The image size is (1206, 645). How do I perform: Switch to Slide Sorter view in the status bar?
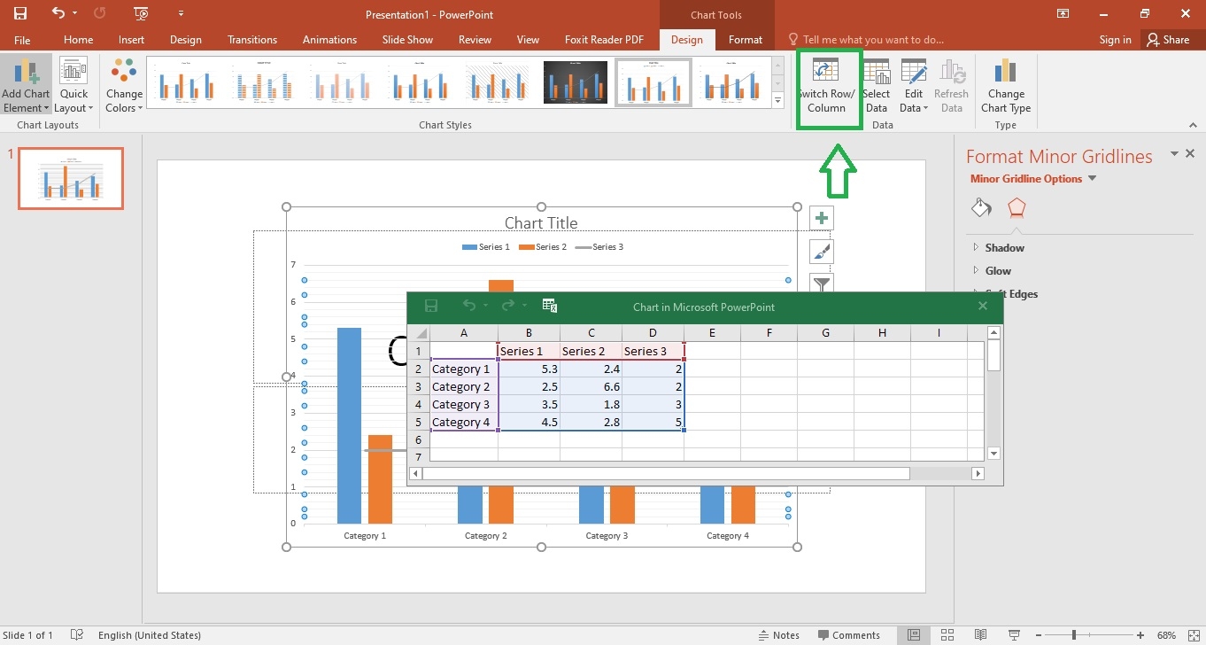point(947,635)
